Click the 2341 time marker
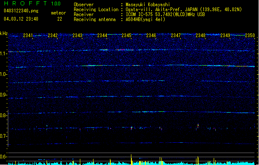 point(28,35)
